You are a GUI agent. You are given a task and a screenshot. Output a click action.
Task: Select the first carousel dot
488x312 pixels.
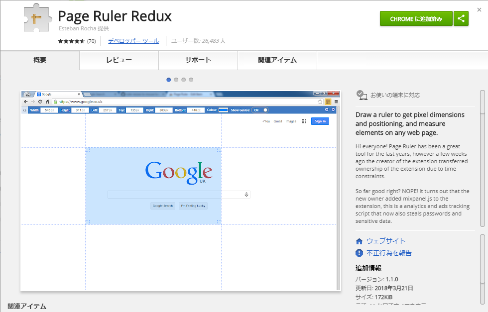(x=169, y=80)
